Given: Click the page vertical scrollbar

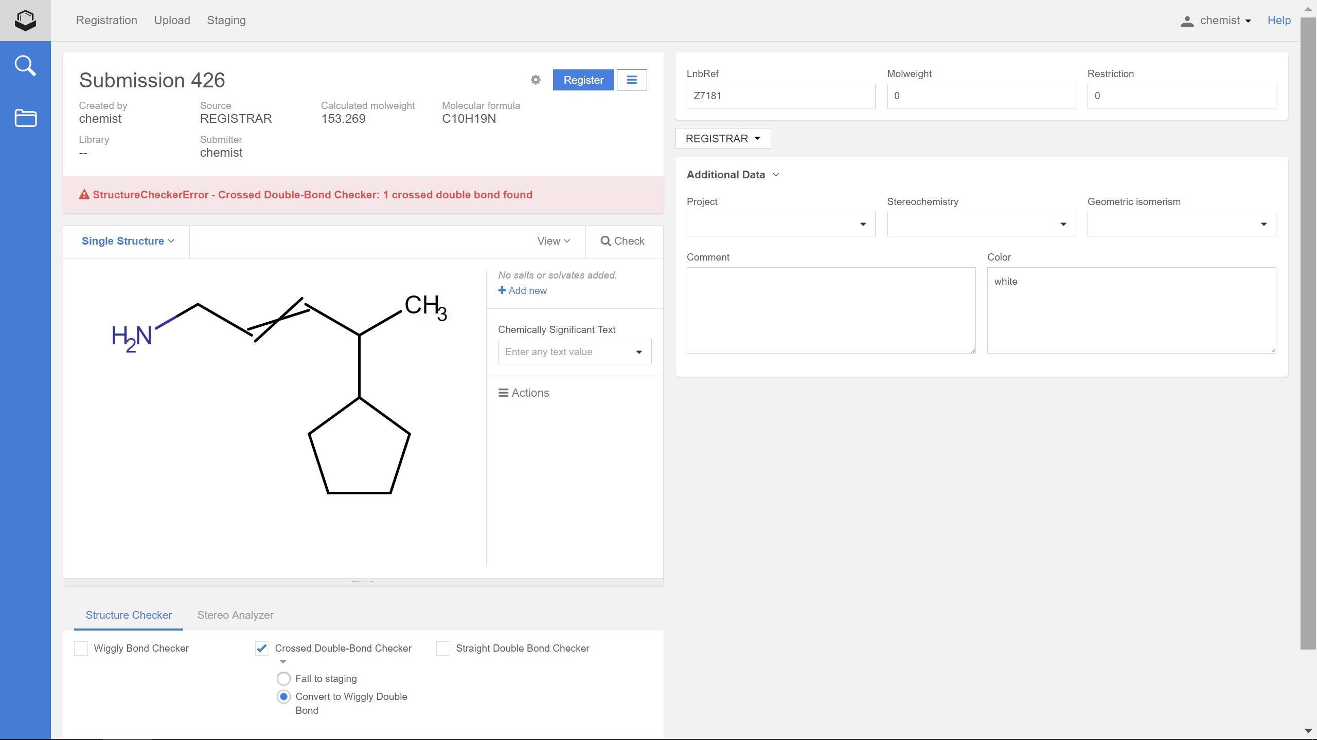Looking at the screenshot, I should coord(1308,334).
